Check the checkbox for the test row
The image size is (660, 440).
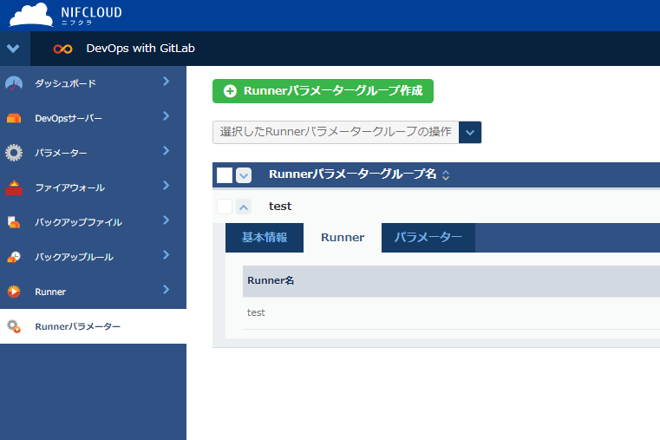point(225,207)
